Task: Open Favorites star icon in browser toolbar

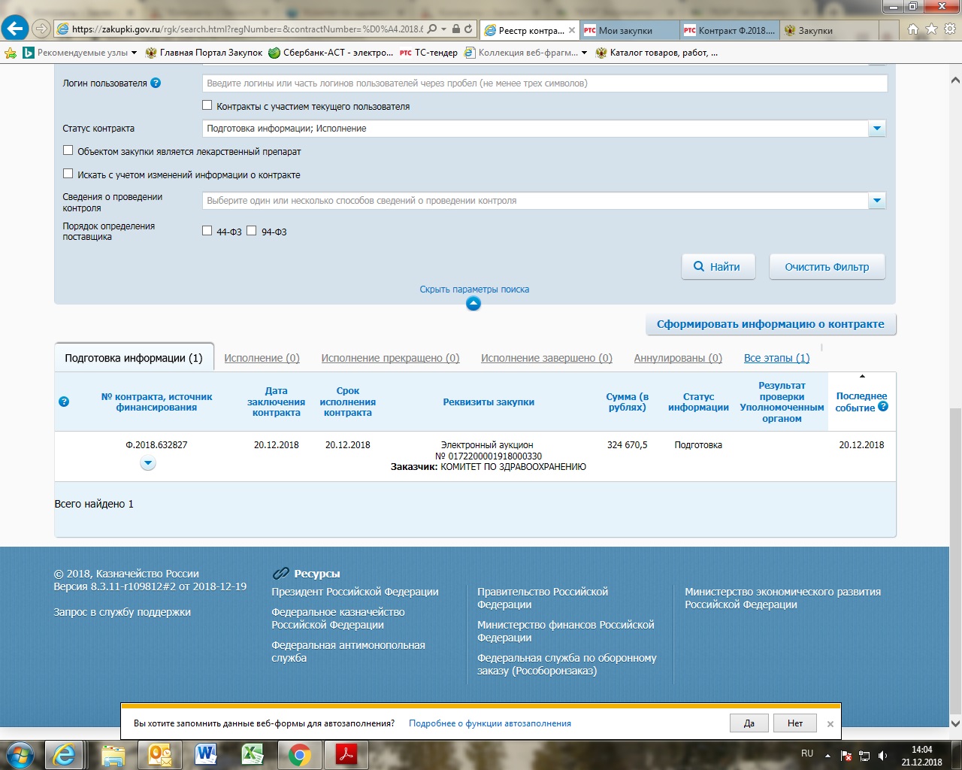Action: [x=931, y=29]
